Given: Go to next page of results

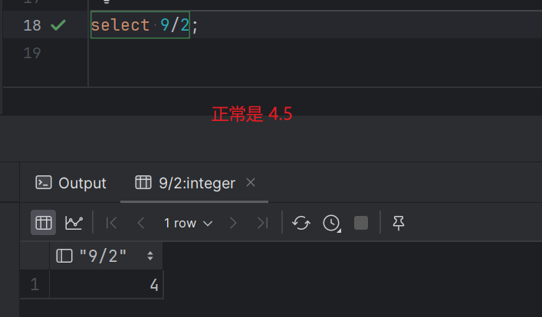Looking at the screenshot, I should [233, 223].
